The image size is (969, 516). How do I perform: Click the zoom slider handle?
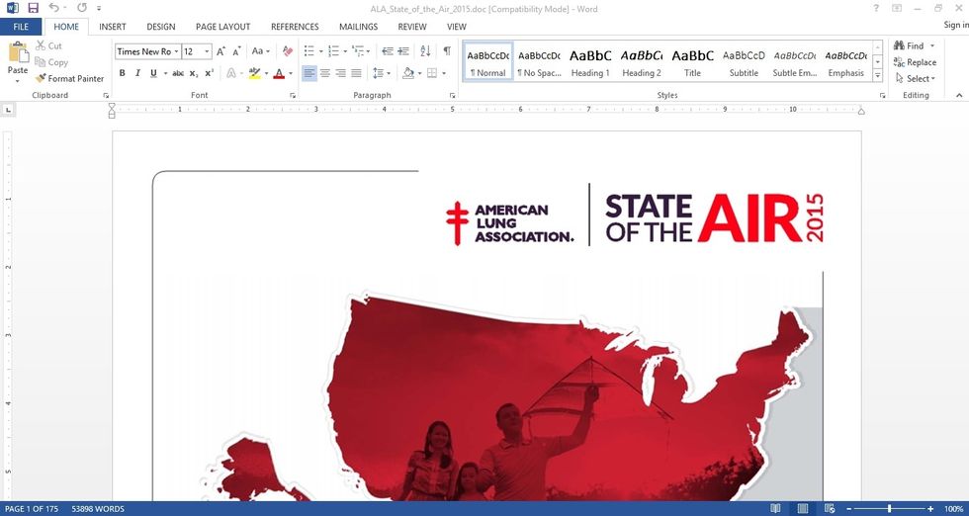pyautogui.click(x=889, y=508)
